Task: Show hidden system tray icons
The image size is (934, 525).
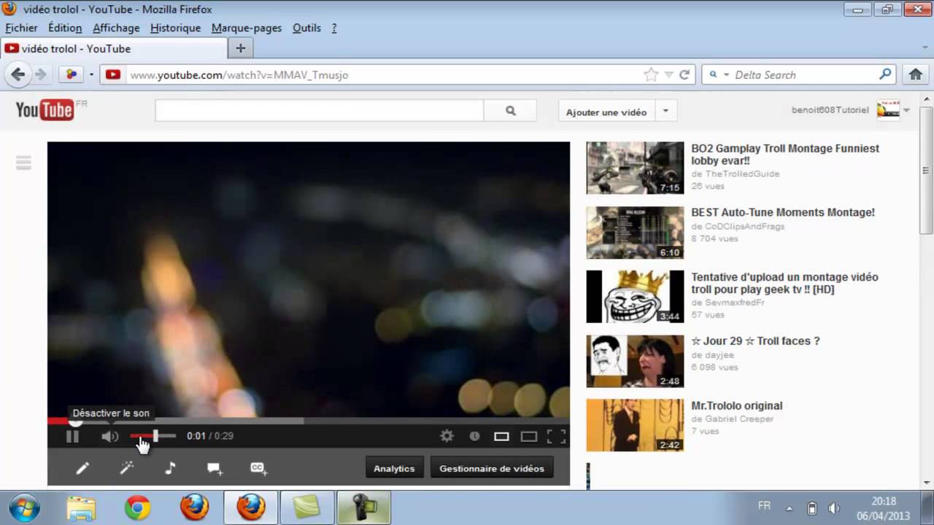Action: click(x=789, y=508)
